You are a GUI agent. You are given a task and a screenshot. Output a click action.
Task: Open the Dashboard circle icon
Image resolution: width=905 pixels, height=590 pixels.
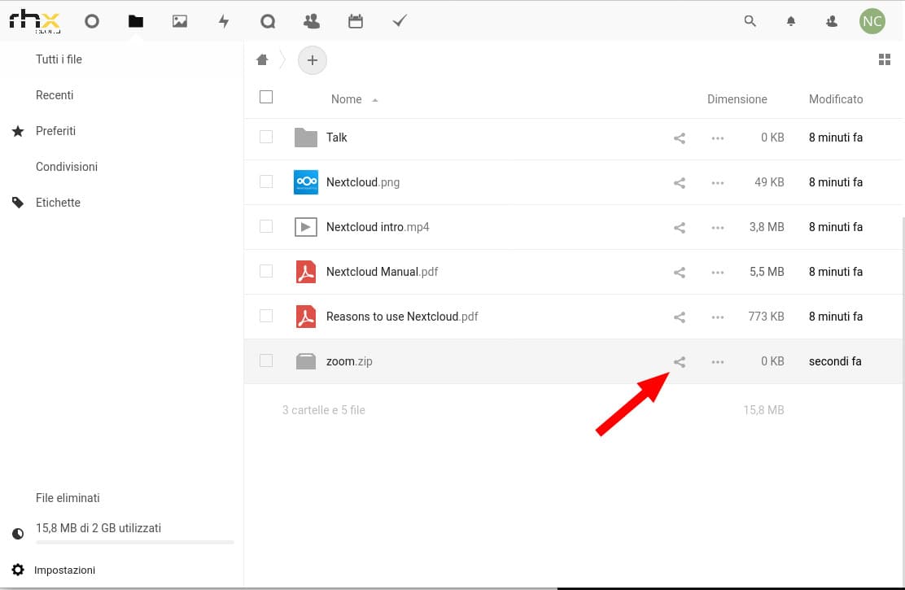[92, 21]
